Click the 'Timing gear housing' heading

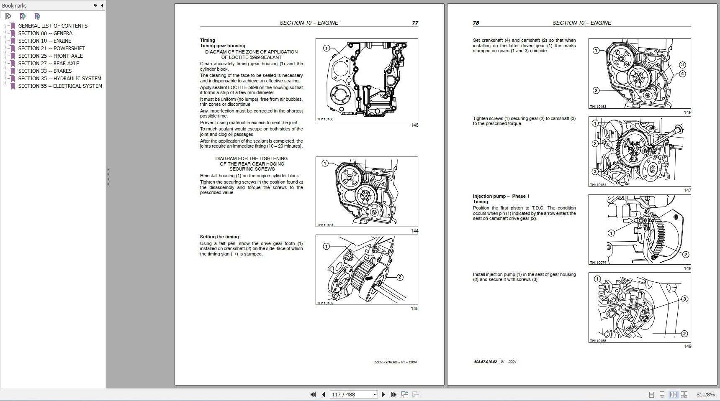point(223,46)
